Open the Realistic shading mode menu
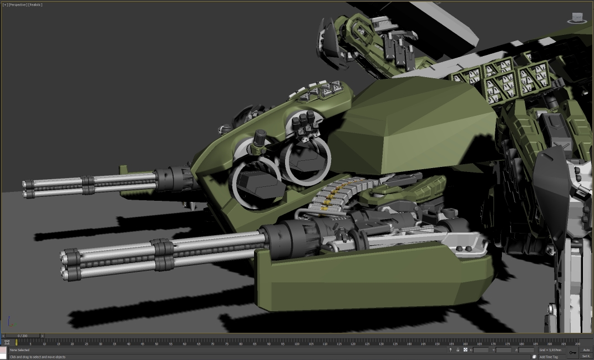The width and height of the screenshot is (594, 360). 35,5
